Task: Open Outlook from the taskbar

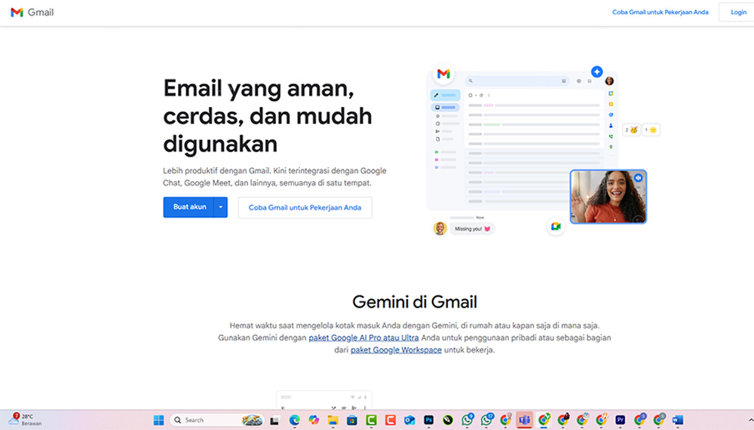Action: pos(409,420)
